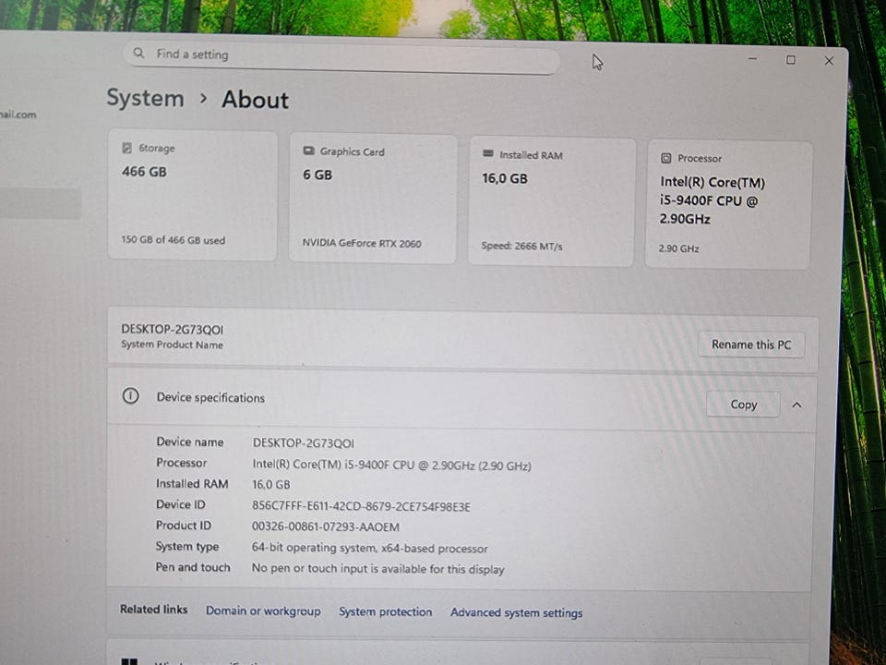
Task: Collapse the Device specifications section chevron
Action: (x=796, y=405)
